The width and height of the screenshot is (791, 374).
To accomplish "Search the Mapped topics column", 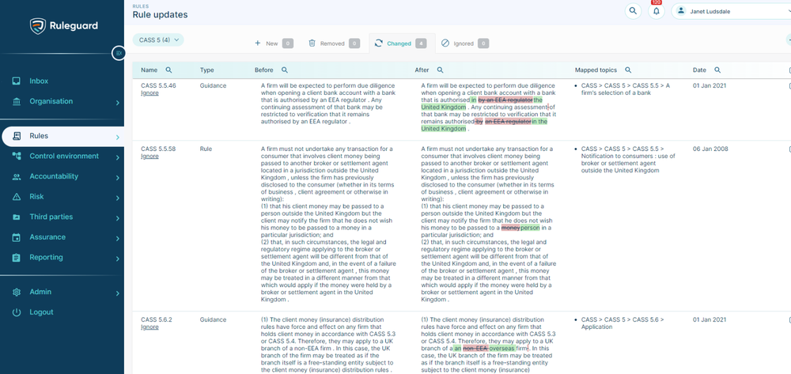I will pyautogui.click(x=628, y=70).
